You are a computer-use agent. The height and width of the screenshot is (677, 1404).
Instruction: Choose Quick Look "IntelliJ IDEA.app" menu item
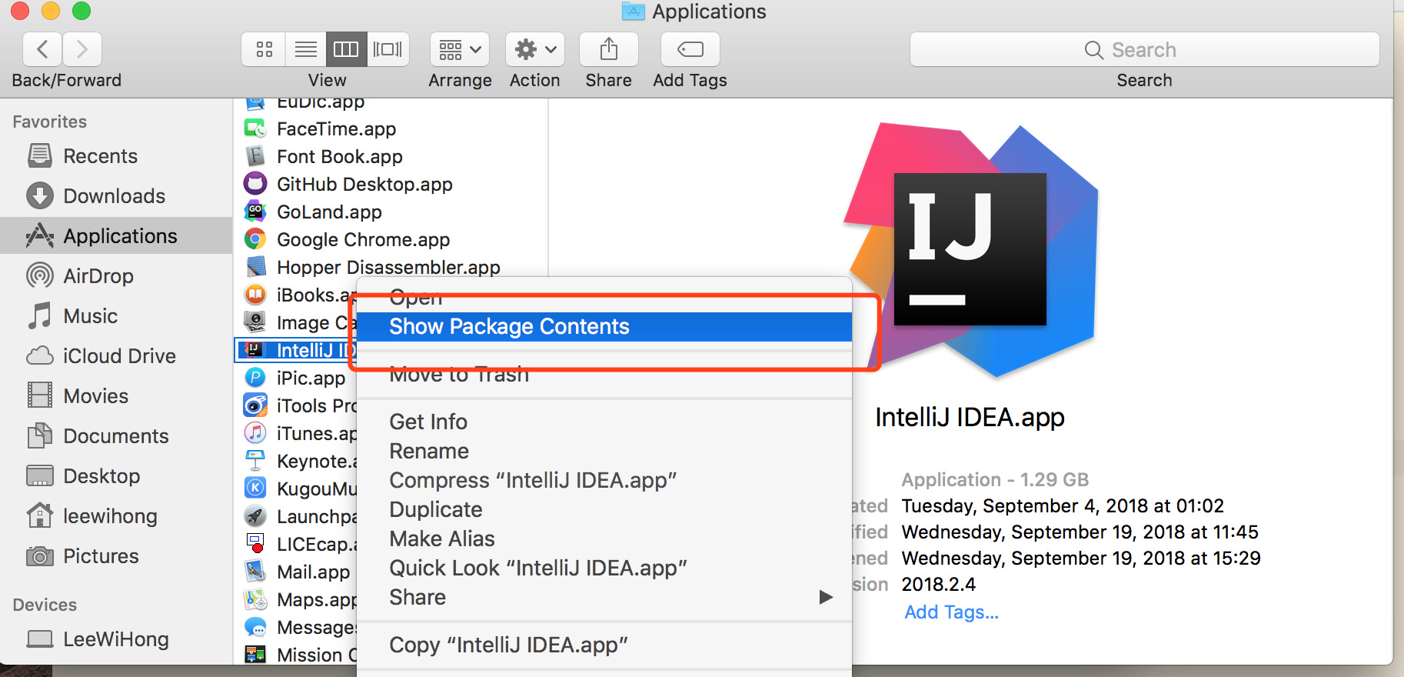pyautogui.click(x=604, y=568)
